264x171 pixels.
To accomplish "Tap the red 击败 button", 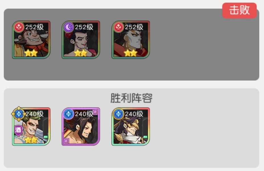I will (239, 10).
